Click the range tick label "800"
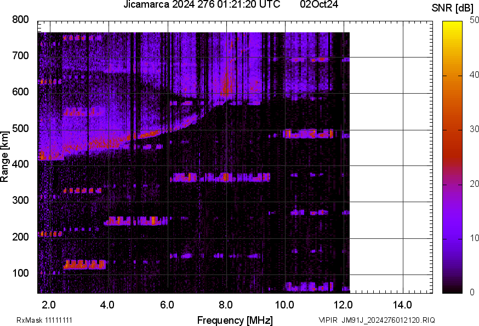479x326 pixels. (20, 20)
